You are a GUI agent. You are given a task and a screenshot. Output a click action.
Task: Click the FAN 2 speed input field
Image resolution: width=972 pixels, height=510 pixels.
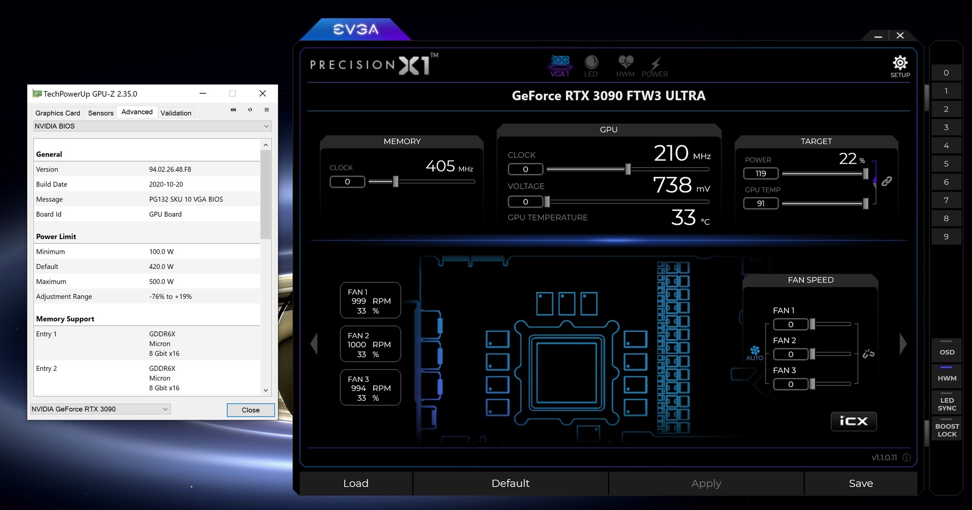pyautogui.click(x=791, y=354)
